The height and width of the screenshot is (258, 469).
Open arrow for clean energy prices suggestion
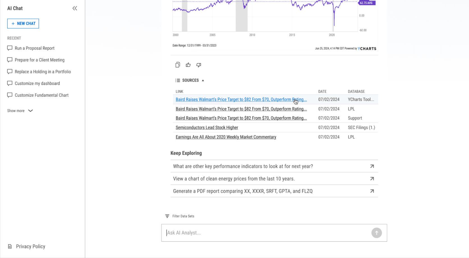pyautogui.click(x=372, y=179)
